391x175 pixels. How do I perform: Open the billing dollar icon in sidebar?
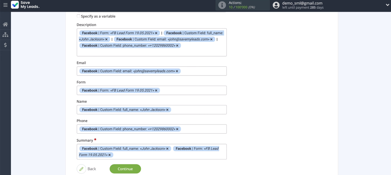tap(5, 45)
